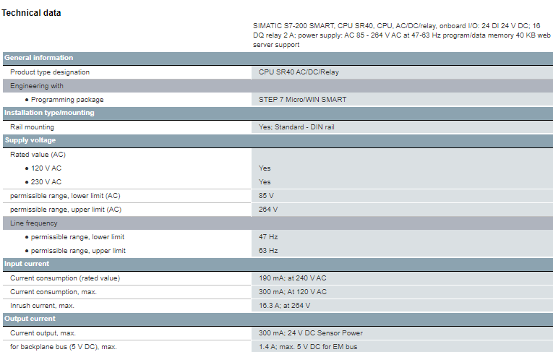Click the Product type designation row label
553x352 pixels.
click(50, 72)
